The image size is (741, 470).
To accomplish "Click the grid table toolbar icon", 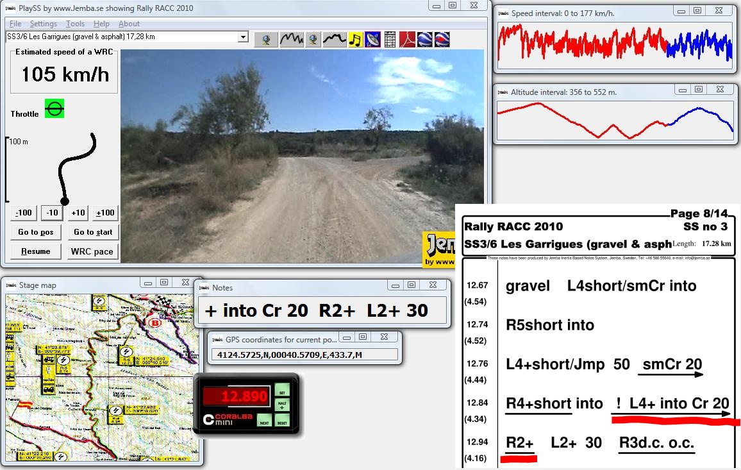I will pos(390,40).
